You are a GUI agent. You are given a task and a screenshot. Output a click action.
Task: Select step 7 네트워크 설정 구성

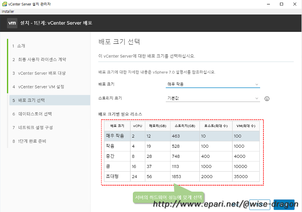coord(32,128)
